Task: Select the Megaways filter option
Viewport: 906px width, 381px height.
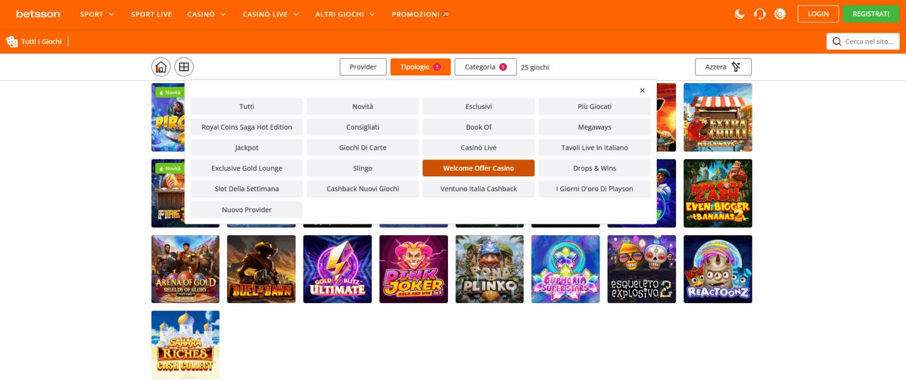Action: point(595,127)
